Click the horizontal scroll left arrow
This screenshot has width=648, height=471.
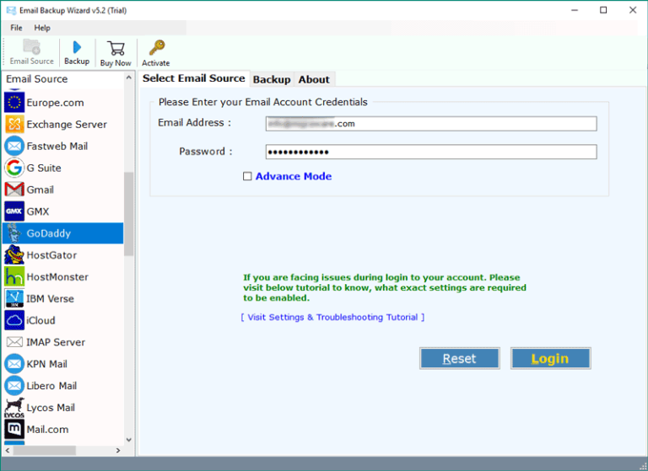8,451
